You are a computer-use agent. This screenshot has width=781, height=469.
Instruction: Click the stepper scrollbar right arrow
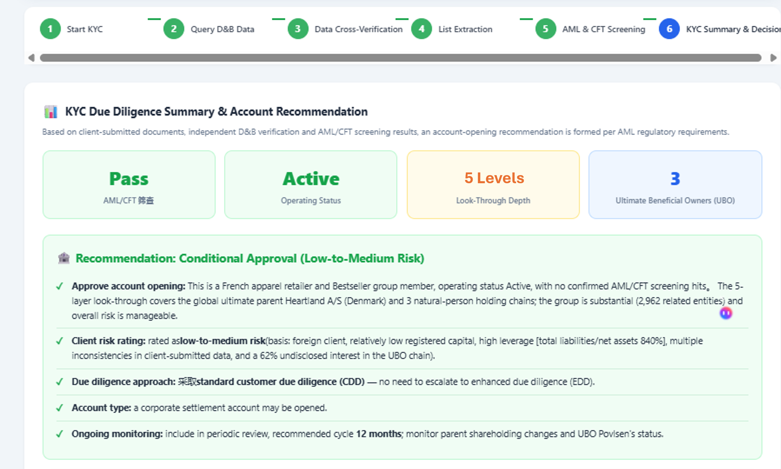773,58
